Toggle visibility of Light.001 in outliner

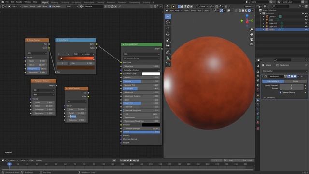pyautogui.click(x=306, y=23)
